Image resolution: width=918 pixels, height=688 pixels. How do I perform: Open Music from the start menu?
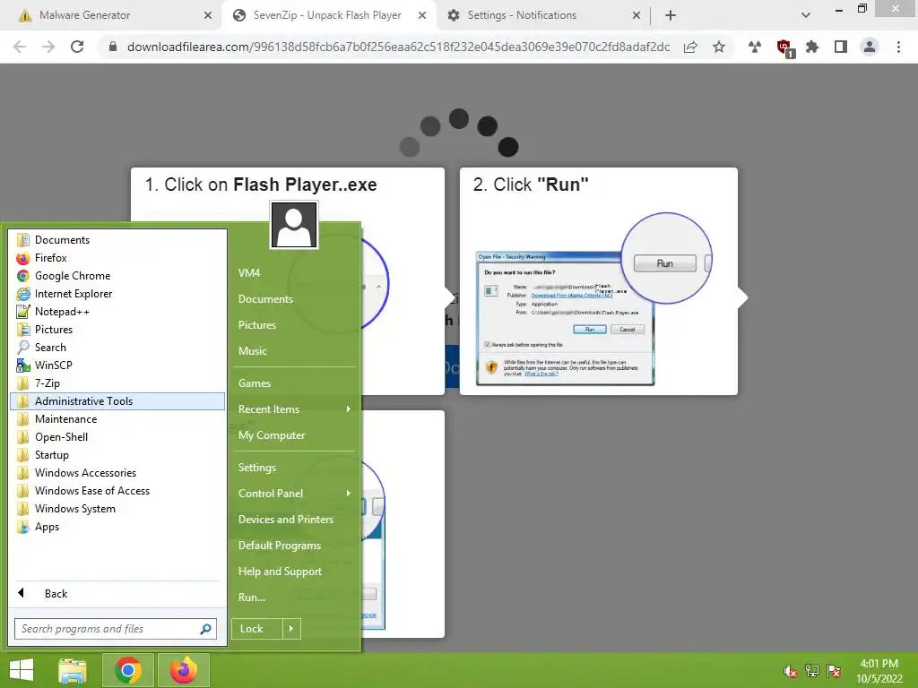click(x=294, y=351)
